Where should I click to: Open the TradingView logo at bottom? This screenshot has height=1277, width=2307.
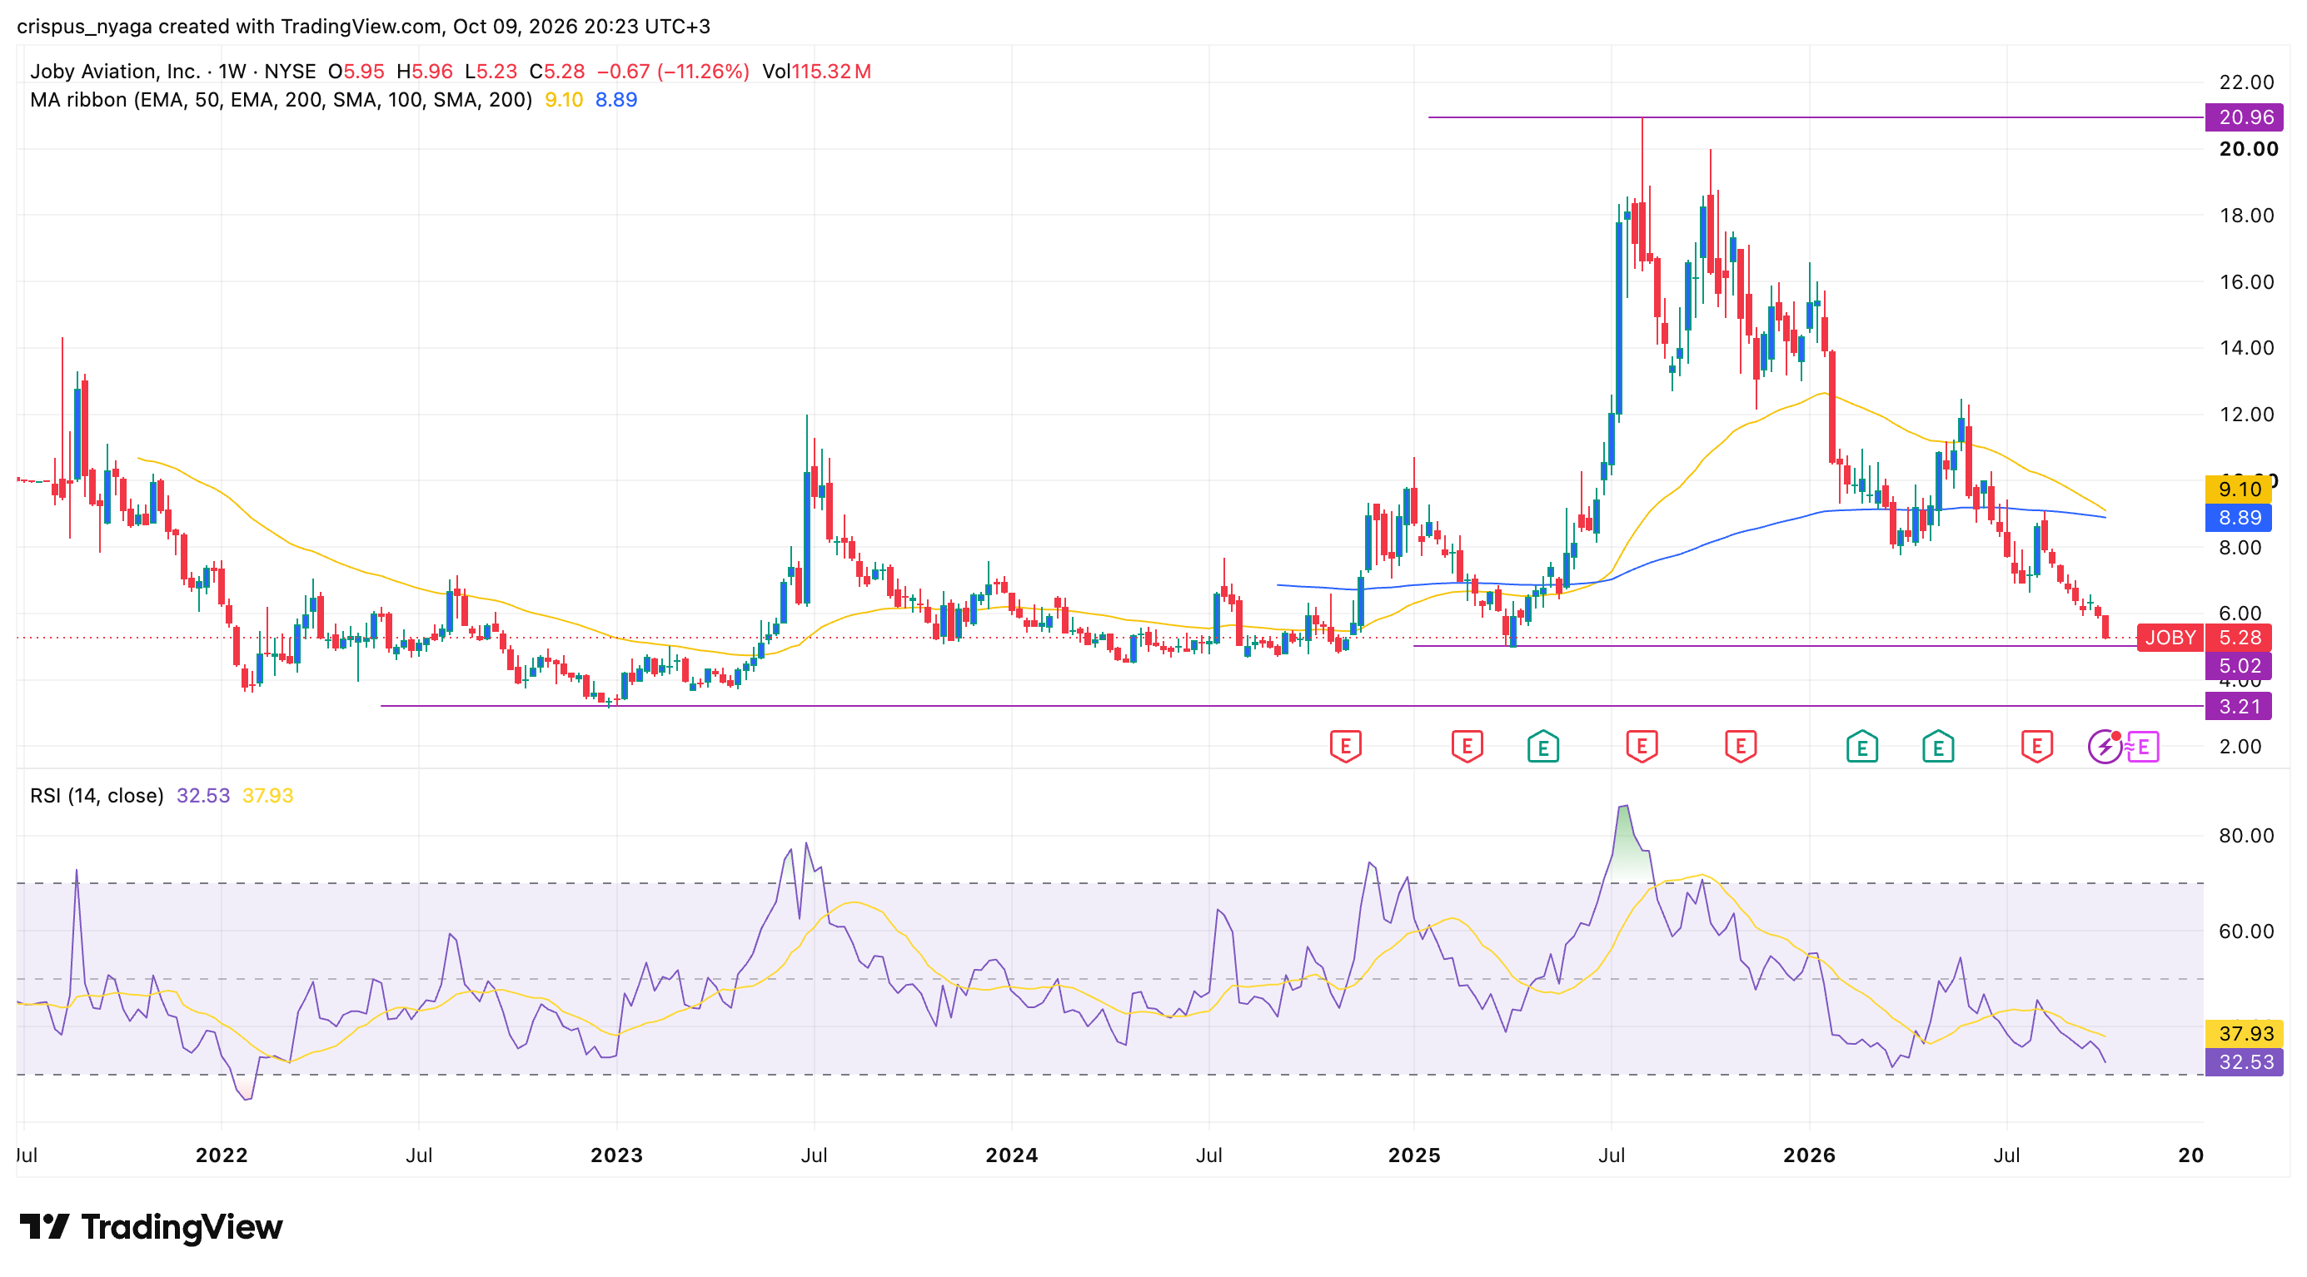click(151, 1226)
